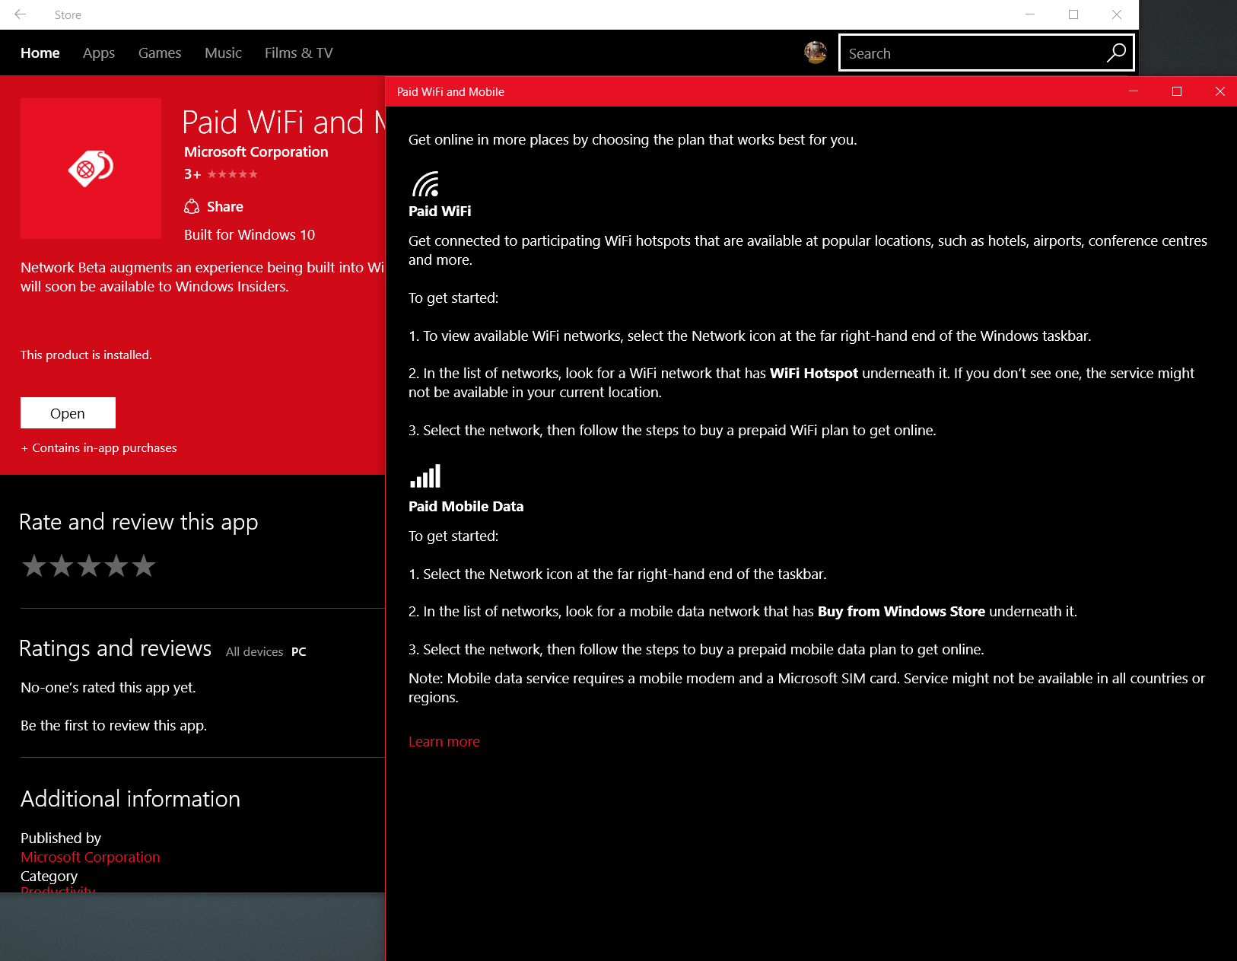The height and width of the screenshot is (961, 1237).
Task: Click the 'Published by' label
Action: pos(61,838)
